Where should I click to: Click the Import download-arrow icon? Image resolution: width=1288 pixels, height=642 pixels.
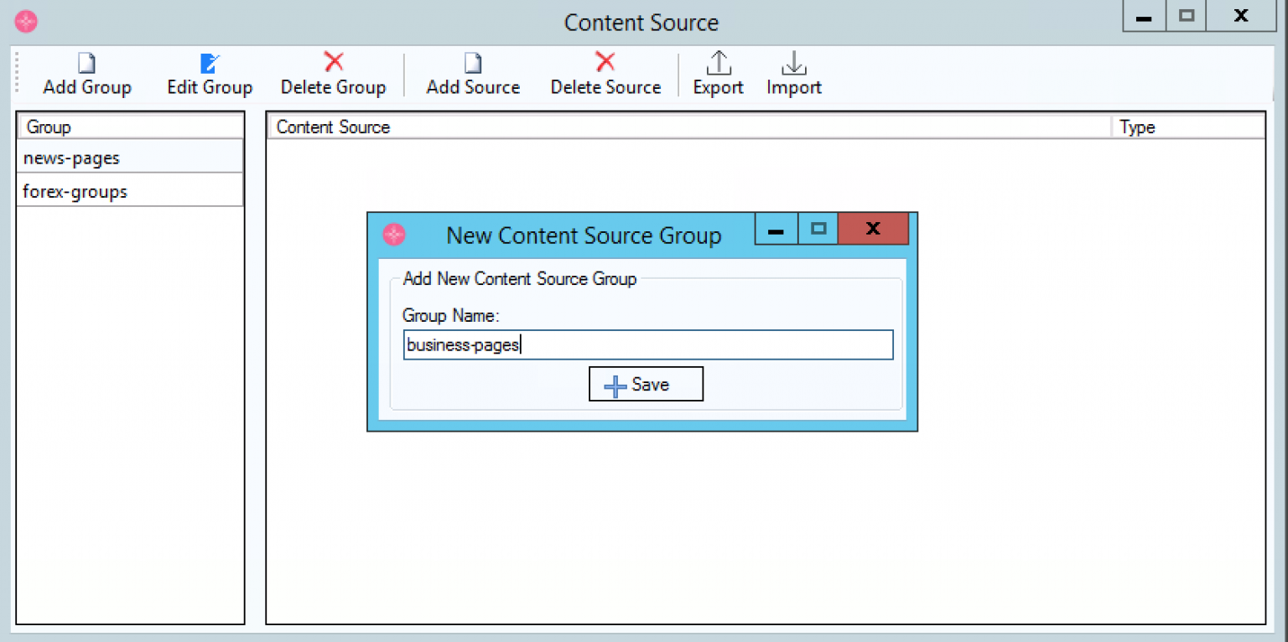pyautogui.click(x=792, y=62)
